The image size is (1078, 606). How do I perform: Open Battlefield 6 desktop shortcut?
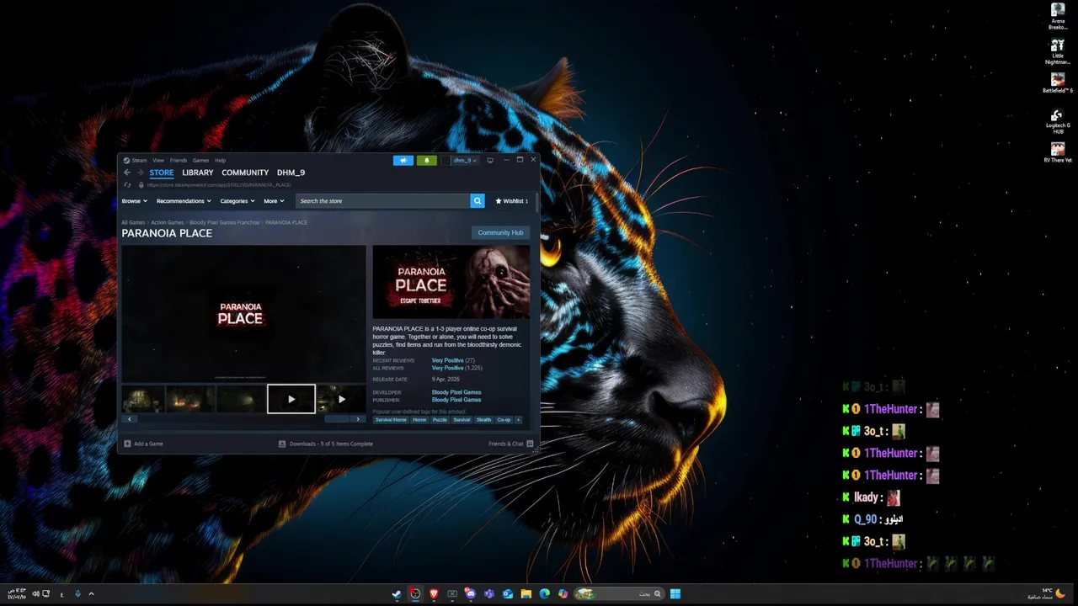click(1058, 82)
